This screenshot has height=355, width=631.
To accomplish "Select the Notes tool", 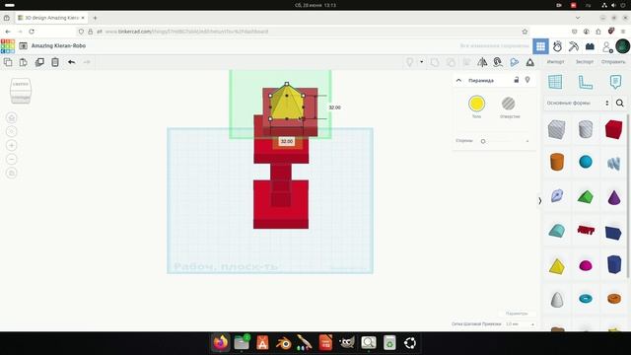I will click(x=615, y=82).
